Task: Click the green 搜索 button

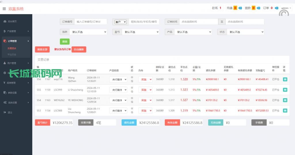Action: 65,42
